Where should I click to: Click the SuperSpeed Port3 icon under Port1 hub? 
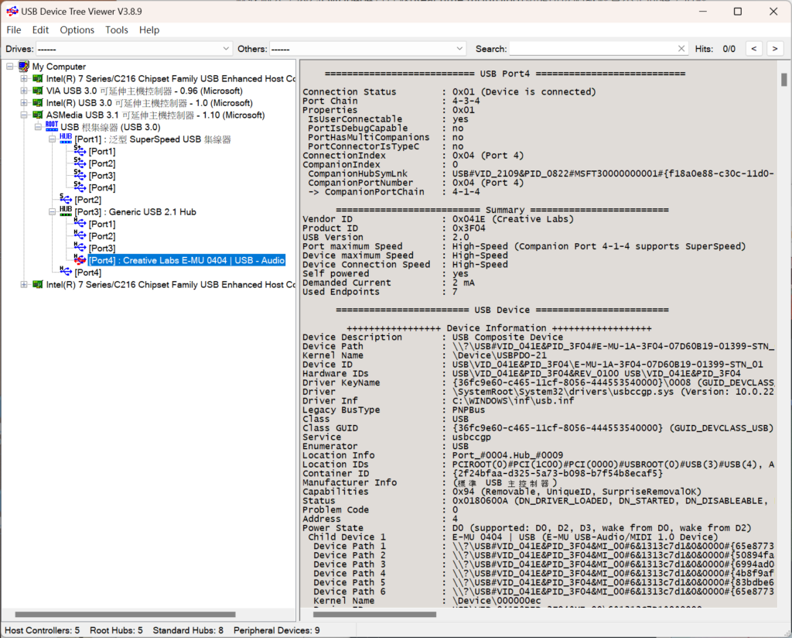tap(80, 175)
